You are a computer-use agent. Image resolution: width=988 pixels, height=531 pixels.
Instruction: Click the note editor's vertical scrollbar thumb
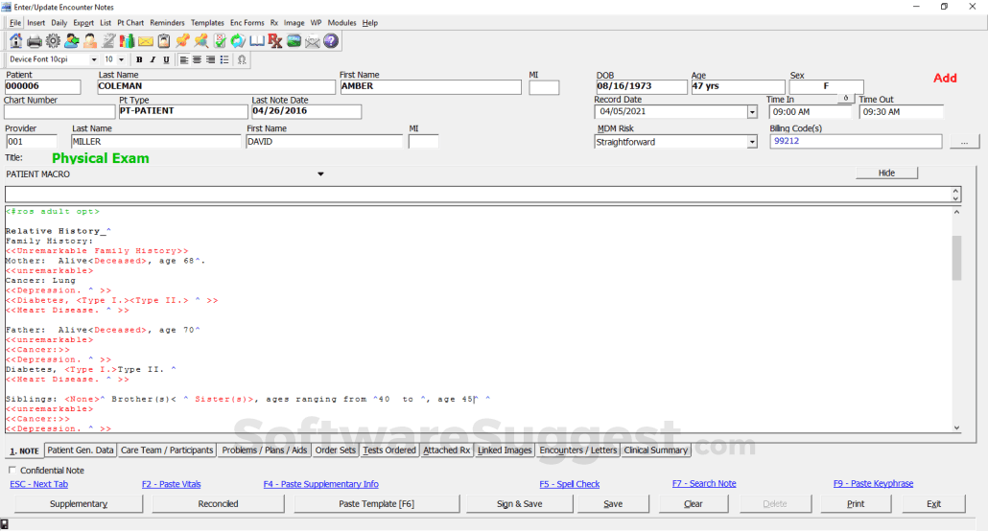click(956, 259)
